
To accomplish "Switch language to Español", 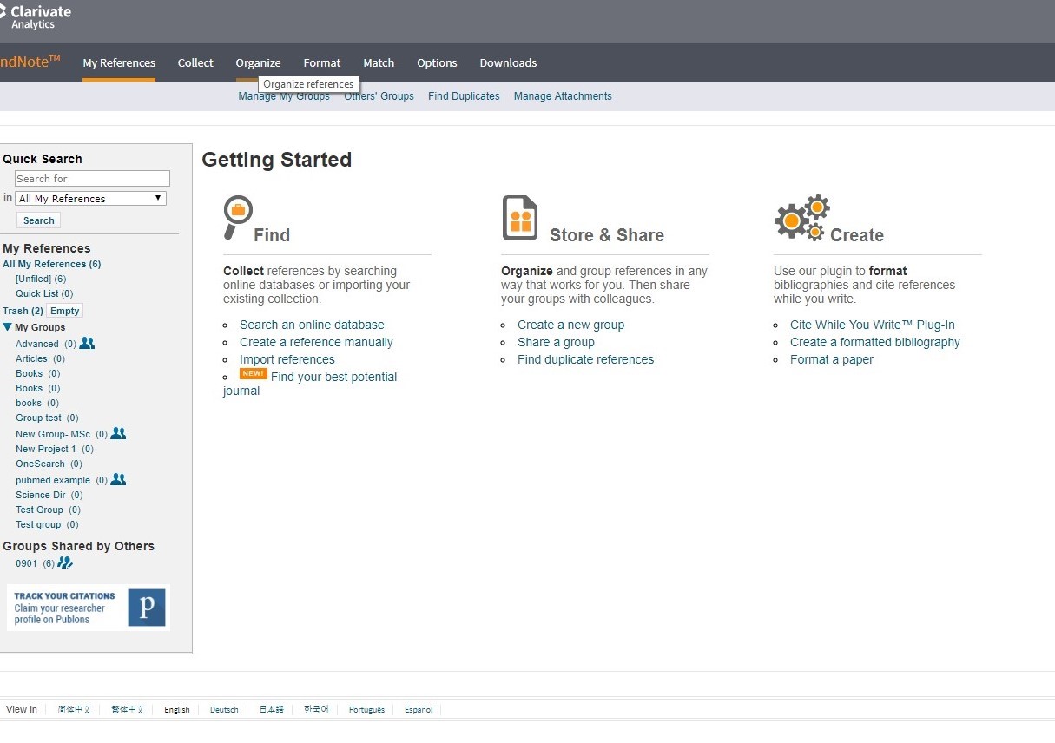I will [419, 709].
